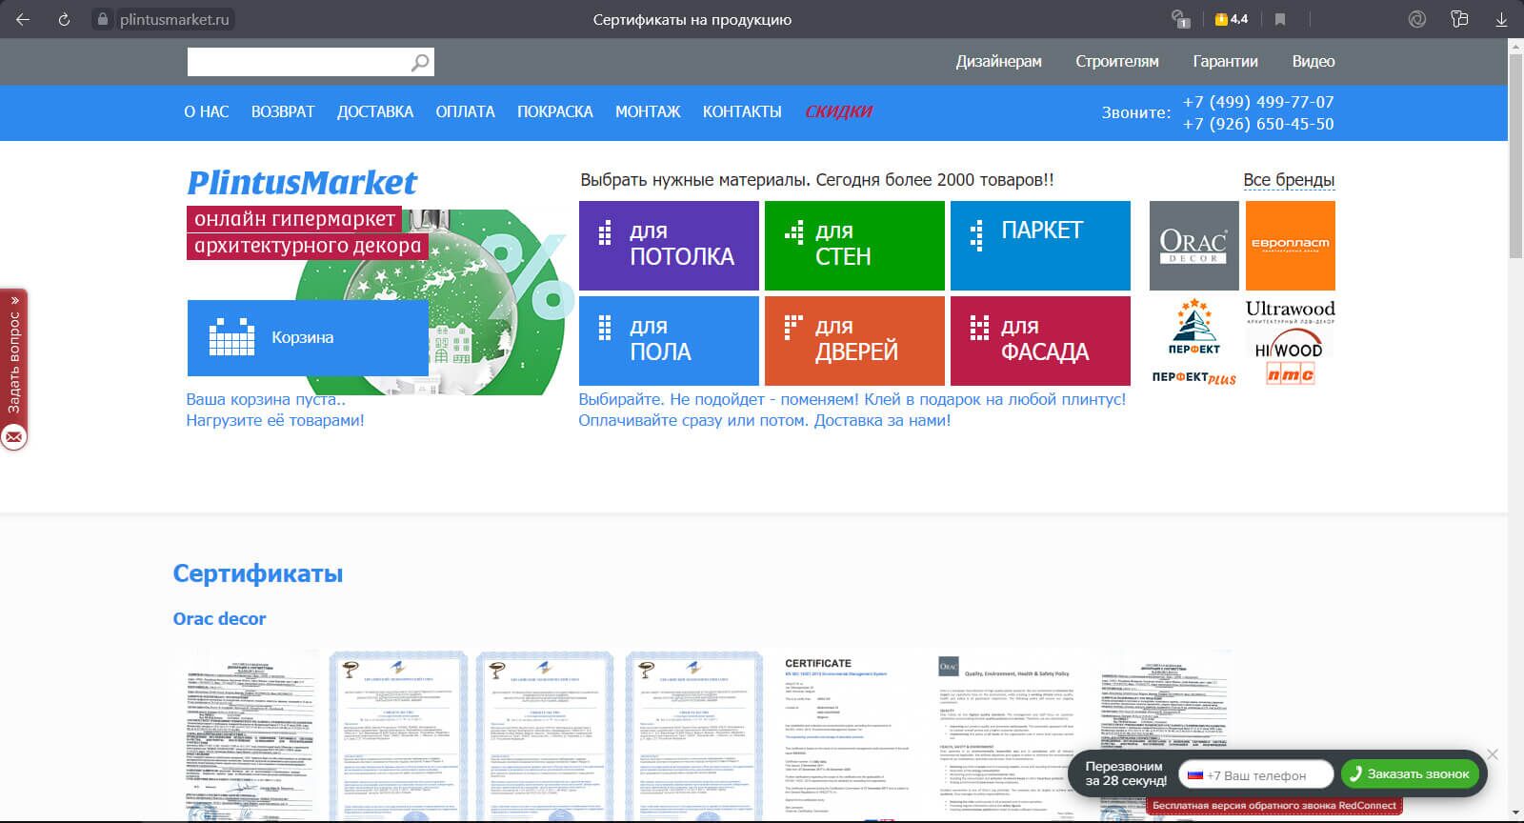The image size is (1524, 823).
Task: Click the browser reload page icon
Action: point(64,19)
